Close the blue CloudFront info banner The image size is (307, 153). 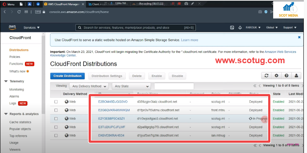299,37
